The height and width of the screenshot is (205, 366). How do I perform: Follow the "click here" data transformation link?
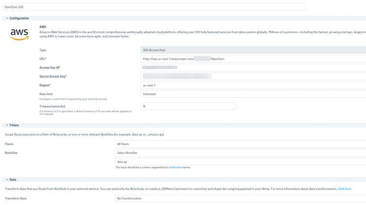pos(344,188)
